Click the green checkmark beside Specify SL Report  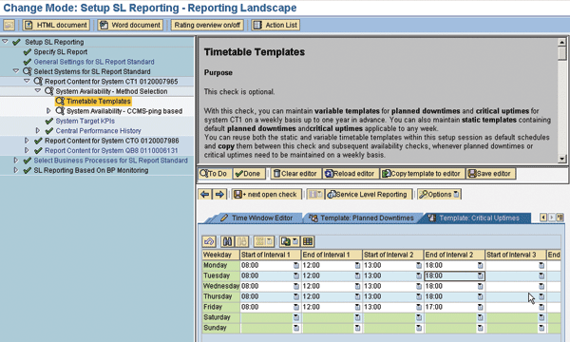[28, 52]
